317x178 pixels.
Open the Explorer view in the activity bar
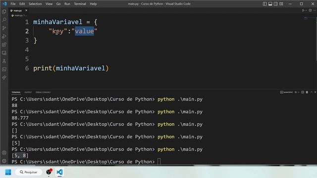point(4,11)
